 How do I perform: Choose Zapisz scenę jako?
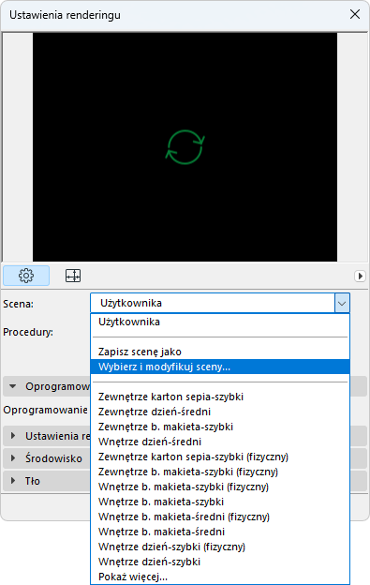[x=220, y=352]
